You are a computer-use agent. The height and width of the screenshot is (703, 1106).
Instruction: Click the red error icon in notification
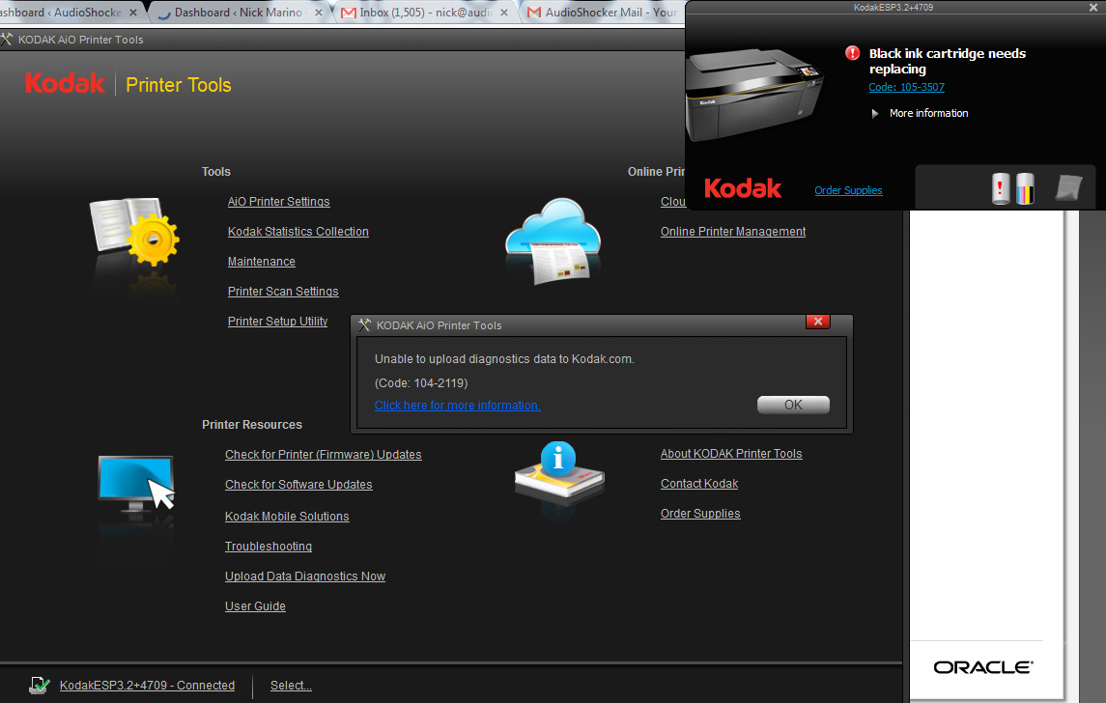[852, 53]
